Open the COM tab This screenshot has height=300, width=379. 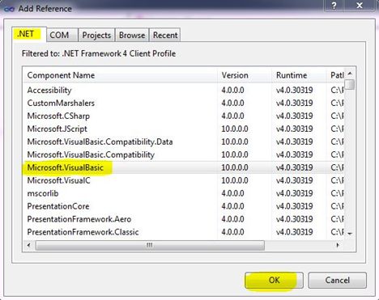click(x=62, y=35)
